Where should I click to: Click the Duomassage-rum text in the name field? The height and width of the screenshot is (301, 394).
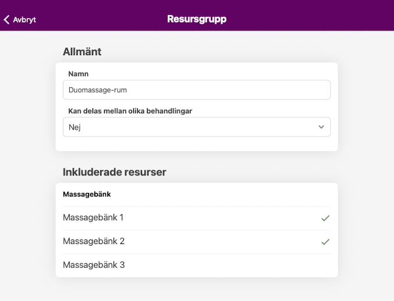(x=98, y=90)
